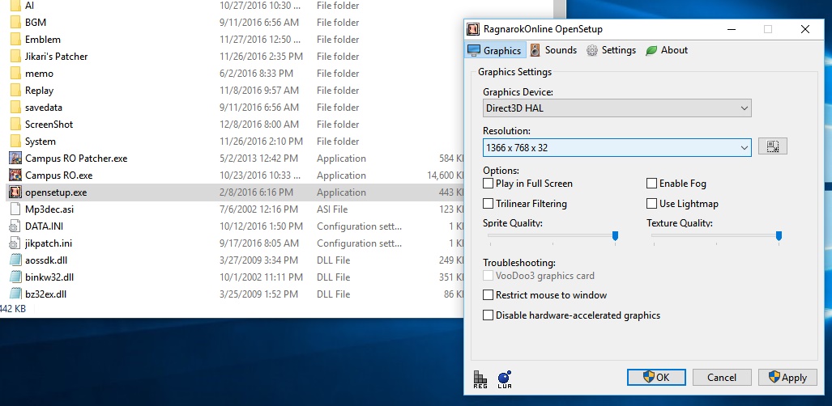Click the Replay folder icon

tap(15, 91)
